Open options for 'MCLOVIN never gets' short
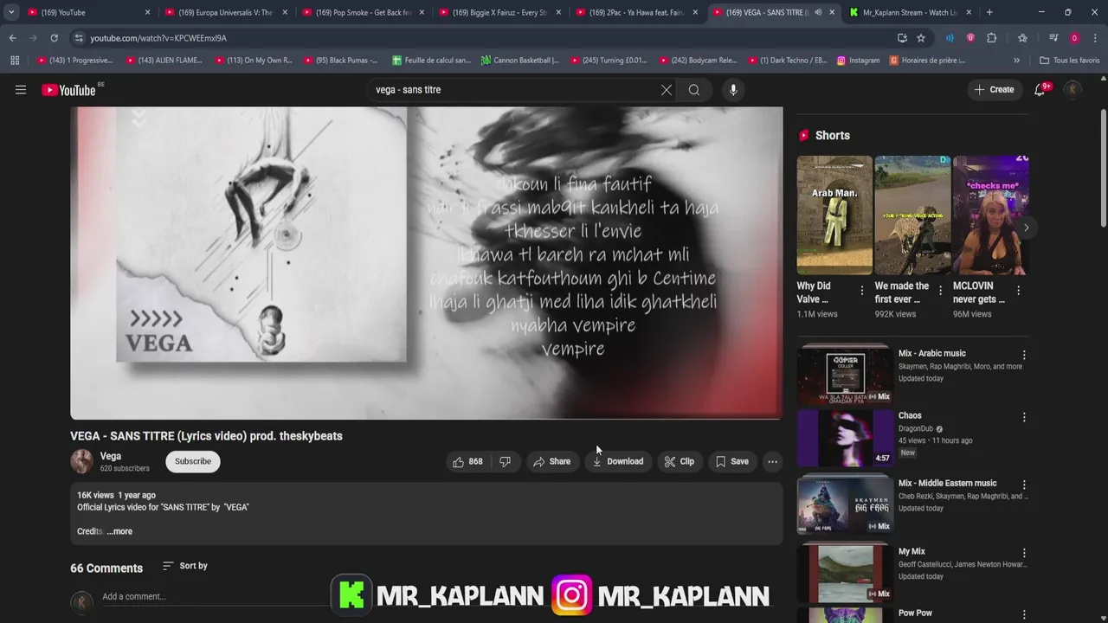The width and height of the screenshot is (1108, 623). point(1018,292)
